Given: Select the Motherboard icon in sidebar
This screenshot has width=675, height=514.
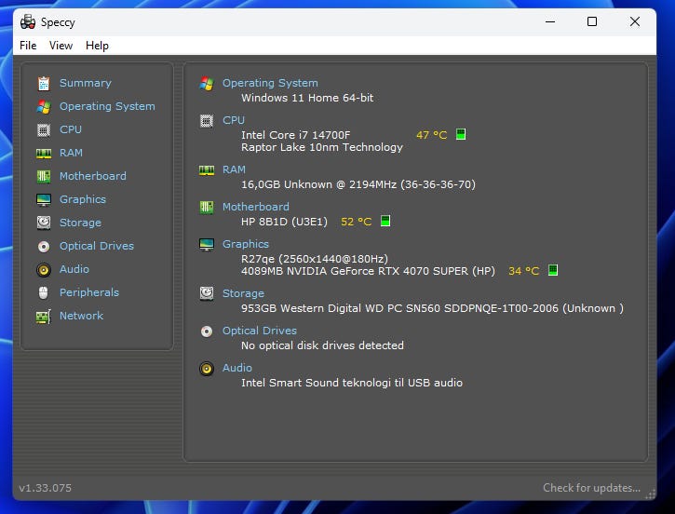Looking at the screenshot, I should [x=44, y=176].
